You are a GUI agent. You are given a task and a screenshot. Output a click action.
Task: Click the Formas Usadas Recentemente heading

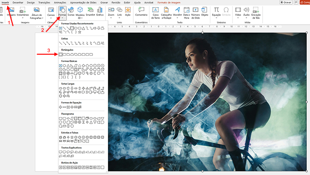coord(77,23)
